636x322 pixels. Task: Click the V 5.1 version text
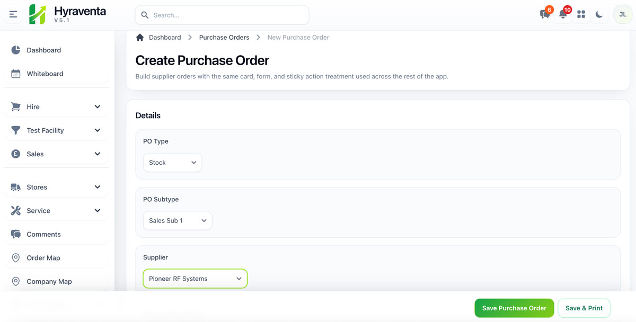[x=62, y=21]
